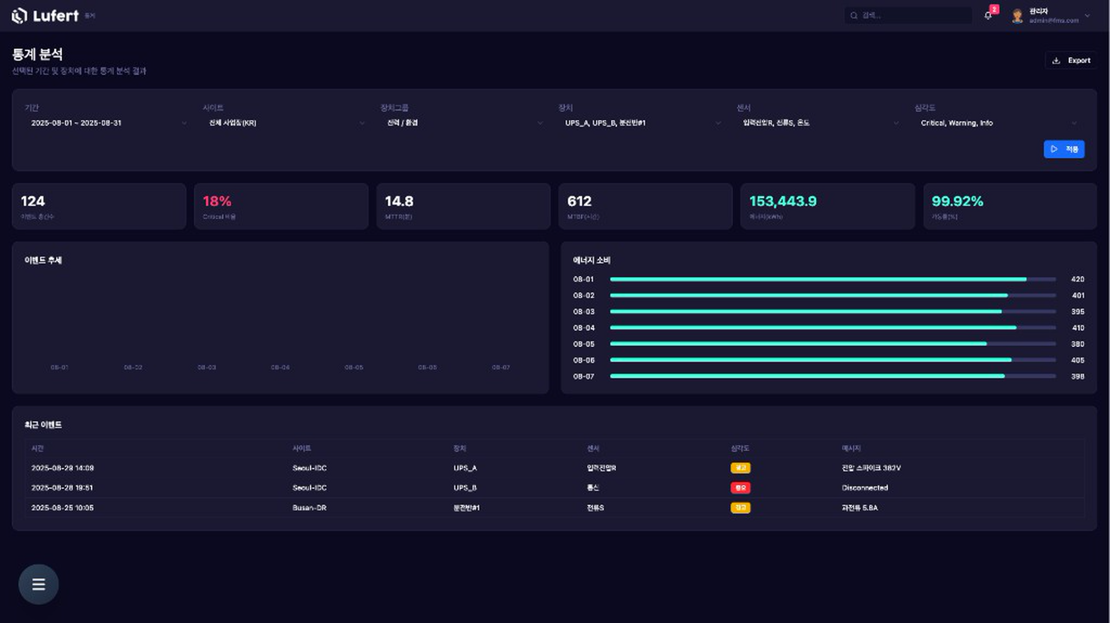Click the Lufert logo icon

[19, 16]
